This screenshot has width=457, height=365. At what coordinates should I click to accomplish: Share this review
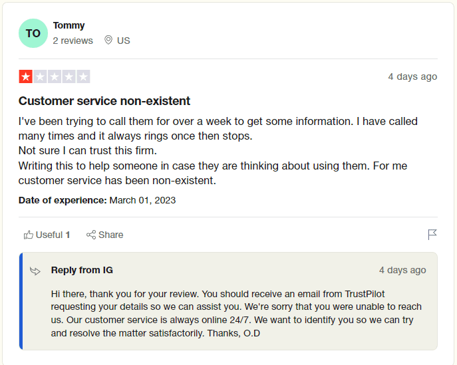point(104,235)
